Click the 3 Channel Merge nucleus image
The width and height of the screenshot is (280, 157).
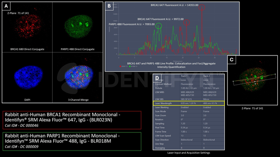[78, 77]
